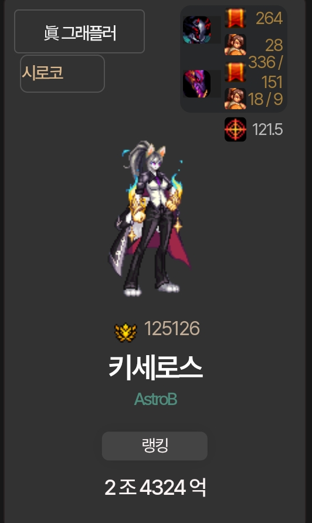Click the damage total 2 조 4324 억
Image resolution: width=312 pixels, height=523 pixels.
pos(155,487)
